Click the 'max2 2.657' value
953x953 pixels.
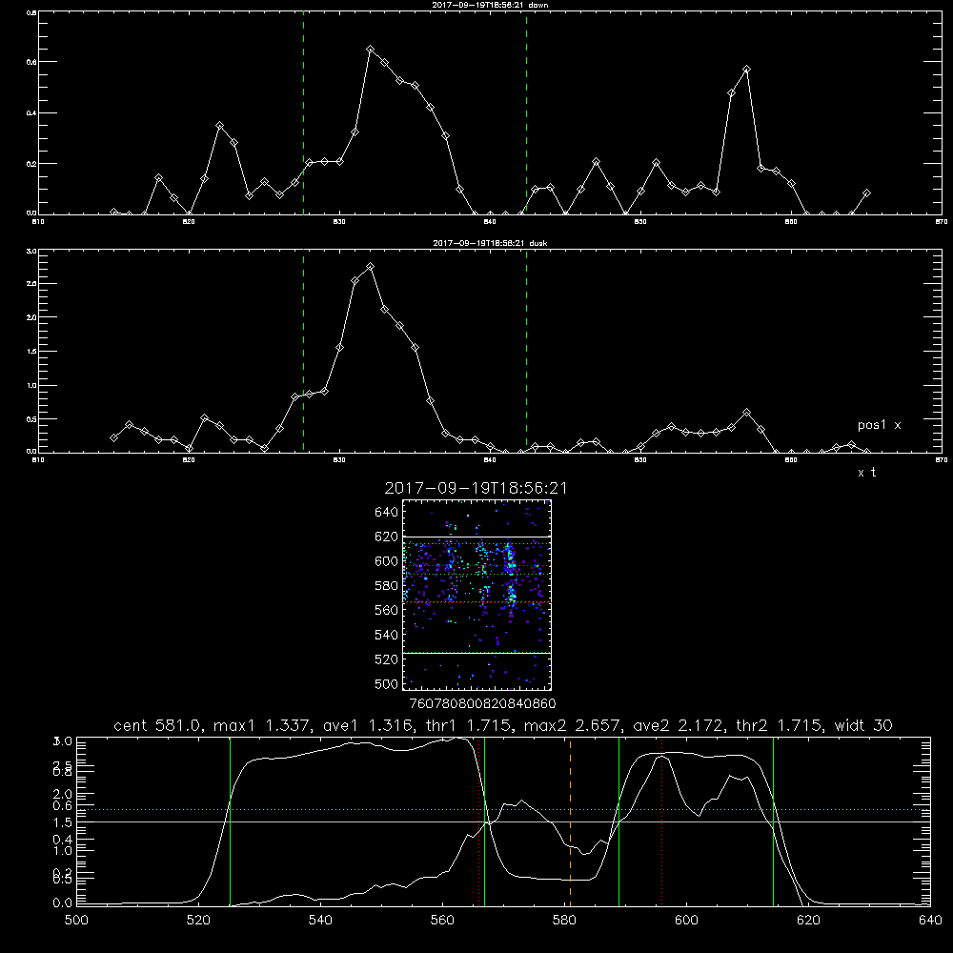[x=571, y=725]
